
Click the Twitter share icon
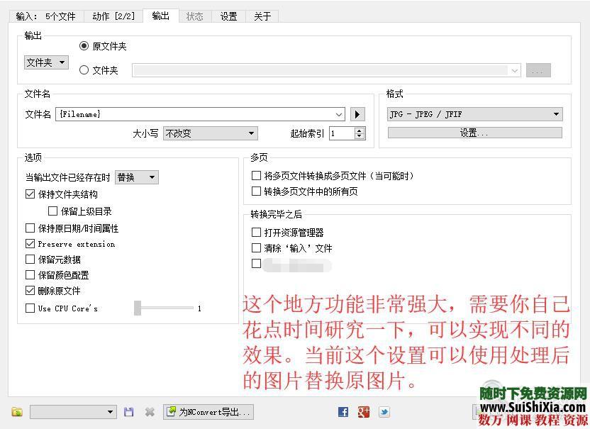click(384, 411)
